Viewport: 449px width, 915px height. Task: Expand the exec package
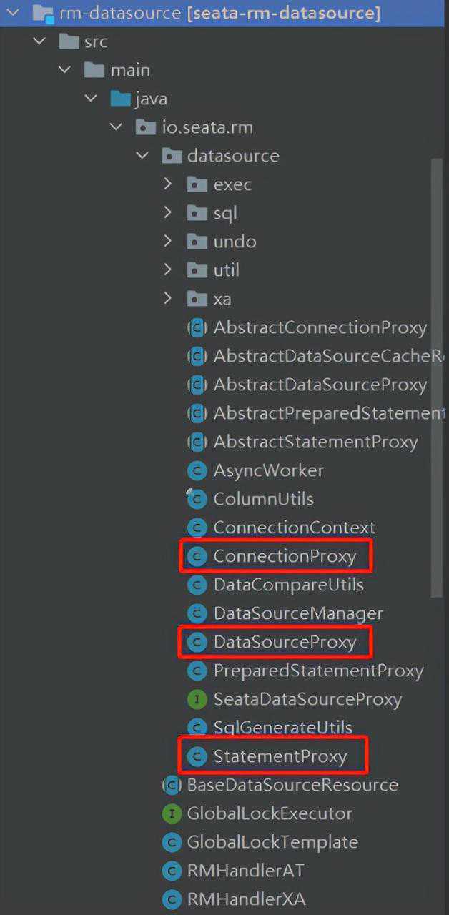(x=167, y=184)
